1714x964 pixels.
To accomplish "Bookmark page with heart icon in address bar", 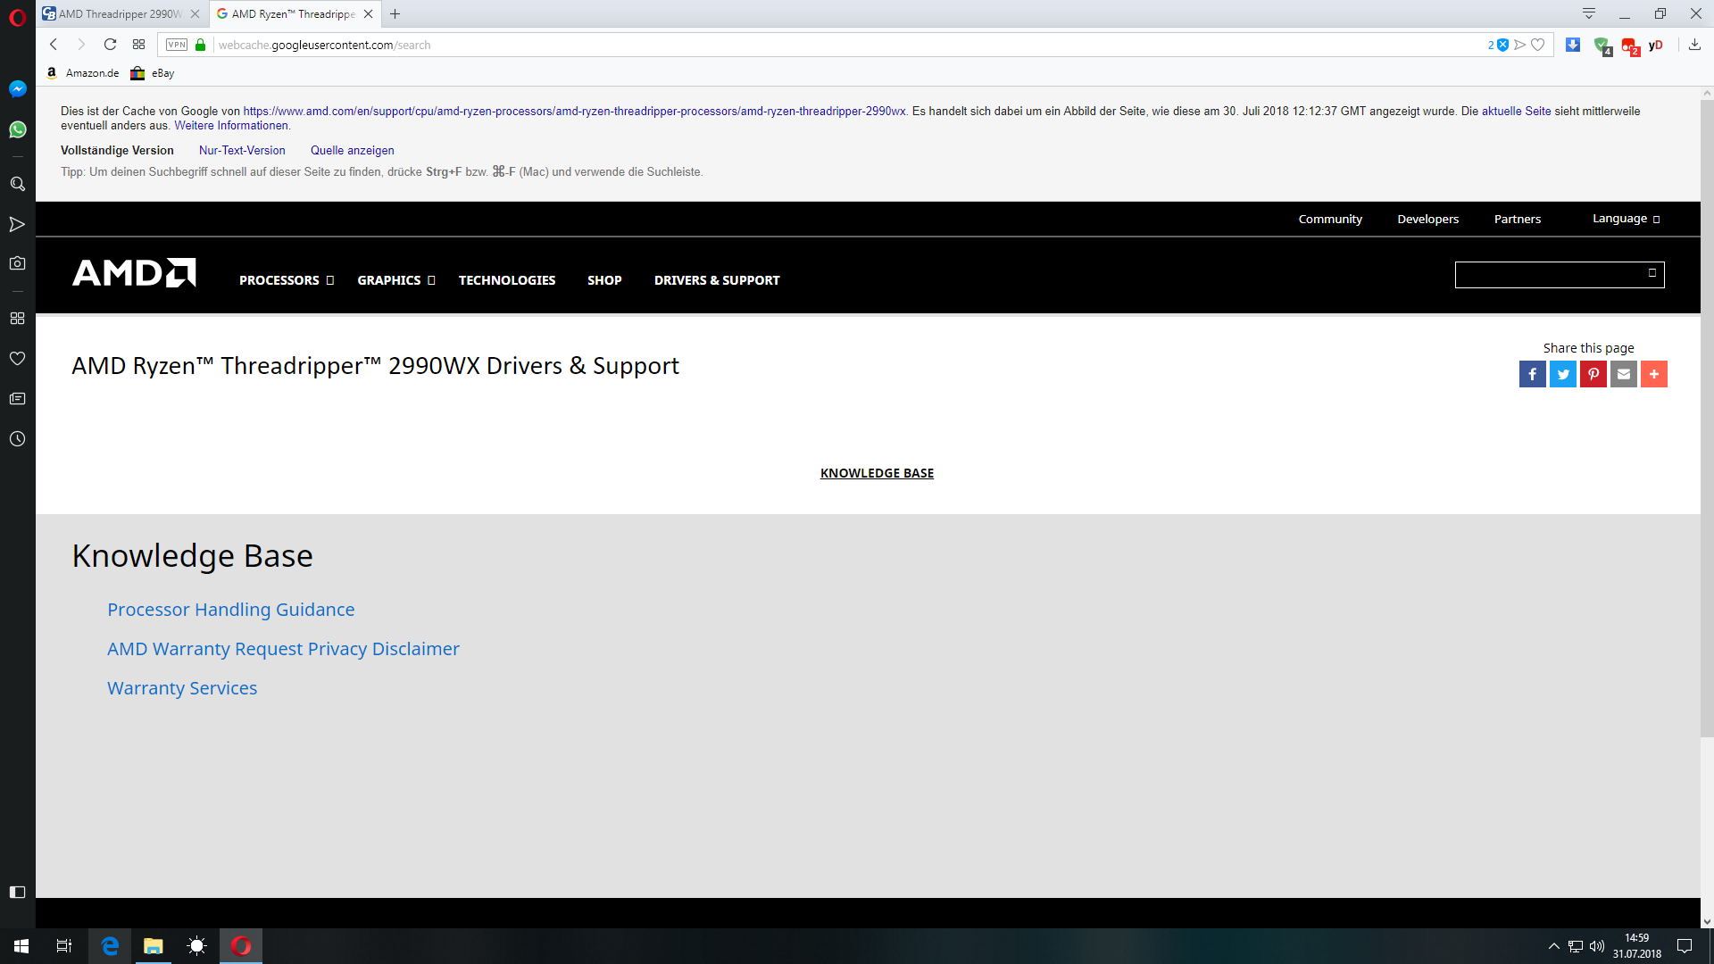I will pyautogui.click(x=1537, y=45).
